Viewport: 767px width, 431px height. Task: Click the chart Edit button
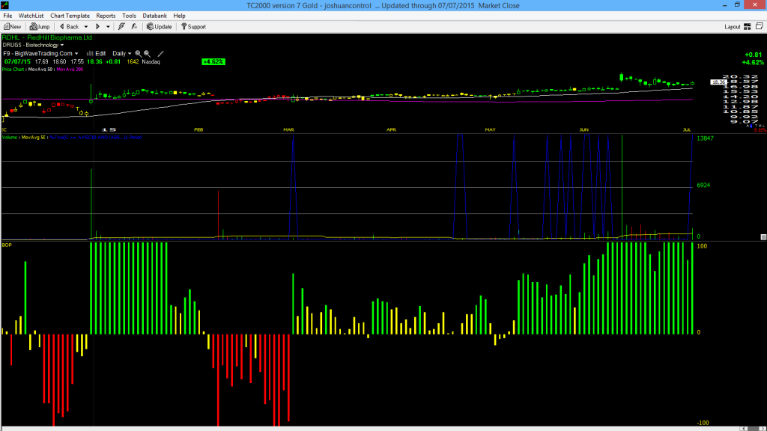(97, 54)
